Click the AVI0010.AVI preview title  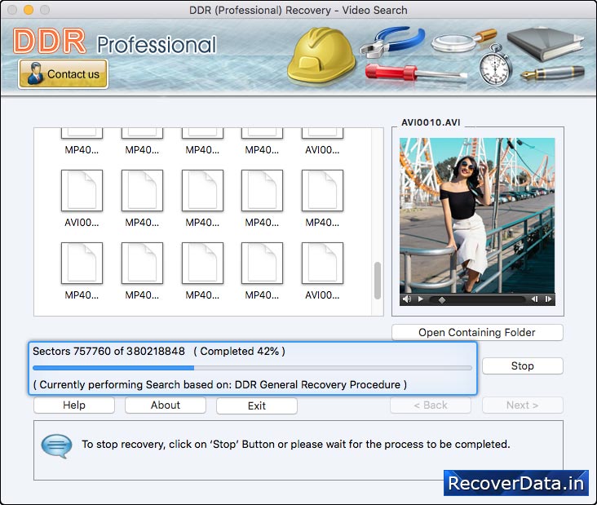pyautogui.click(x=431, y=122)
